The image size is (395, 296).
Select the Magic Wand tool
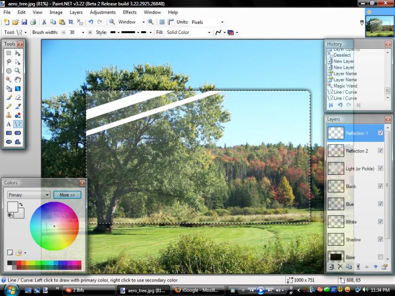coord(9,80)
